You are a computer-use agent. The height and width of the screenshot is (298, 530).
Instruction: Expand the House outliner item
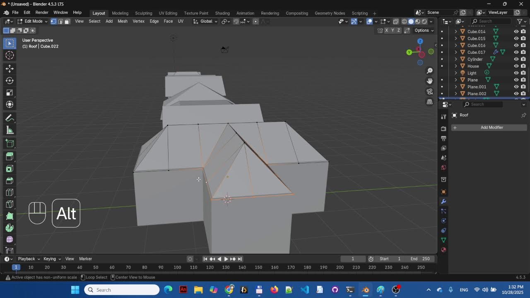pyautogui.click(x=456, y=66)
